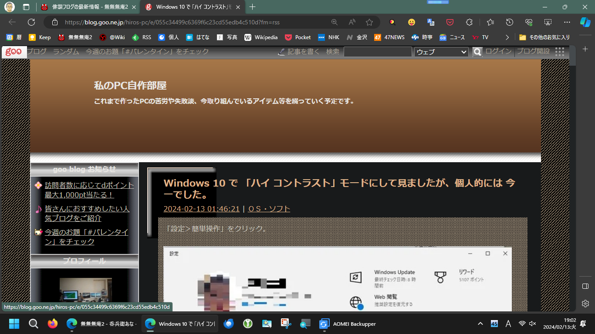595x334 pixels.
Task: Open the tab actions menu icon
Action: coord(26,7)
